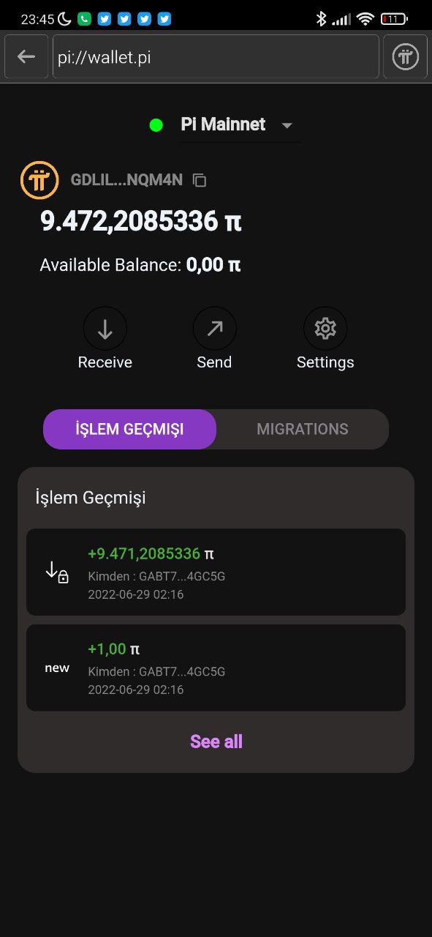
Task: Open the +9.471,2085336 π transaction
Action: tap(216, 572)
